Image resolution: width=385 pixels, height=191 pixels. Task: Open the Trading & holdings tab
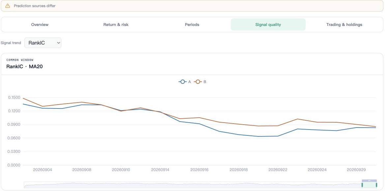344,24
